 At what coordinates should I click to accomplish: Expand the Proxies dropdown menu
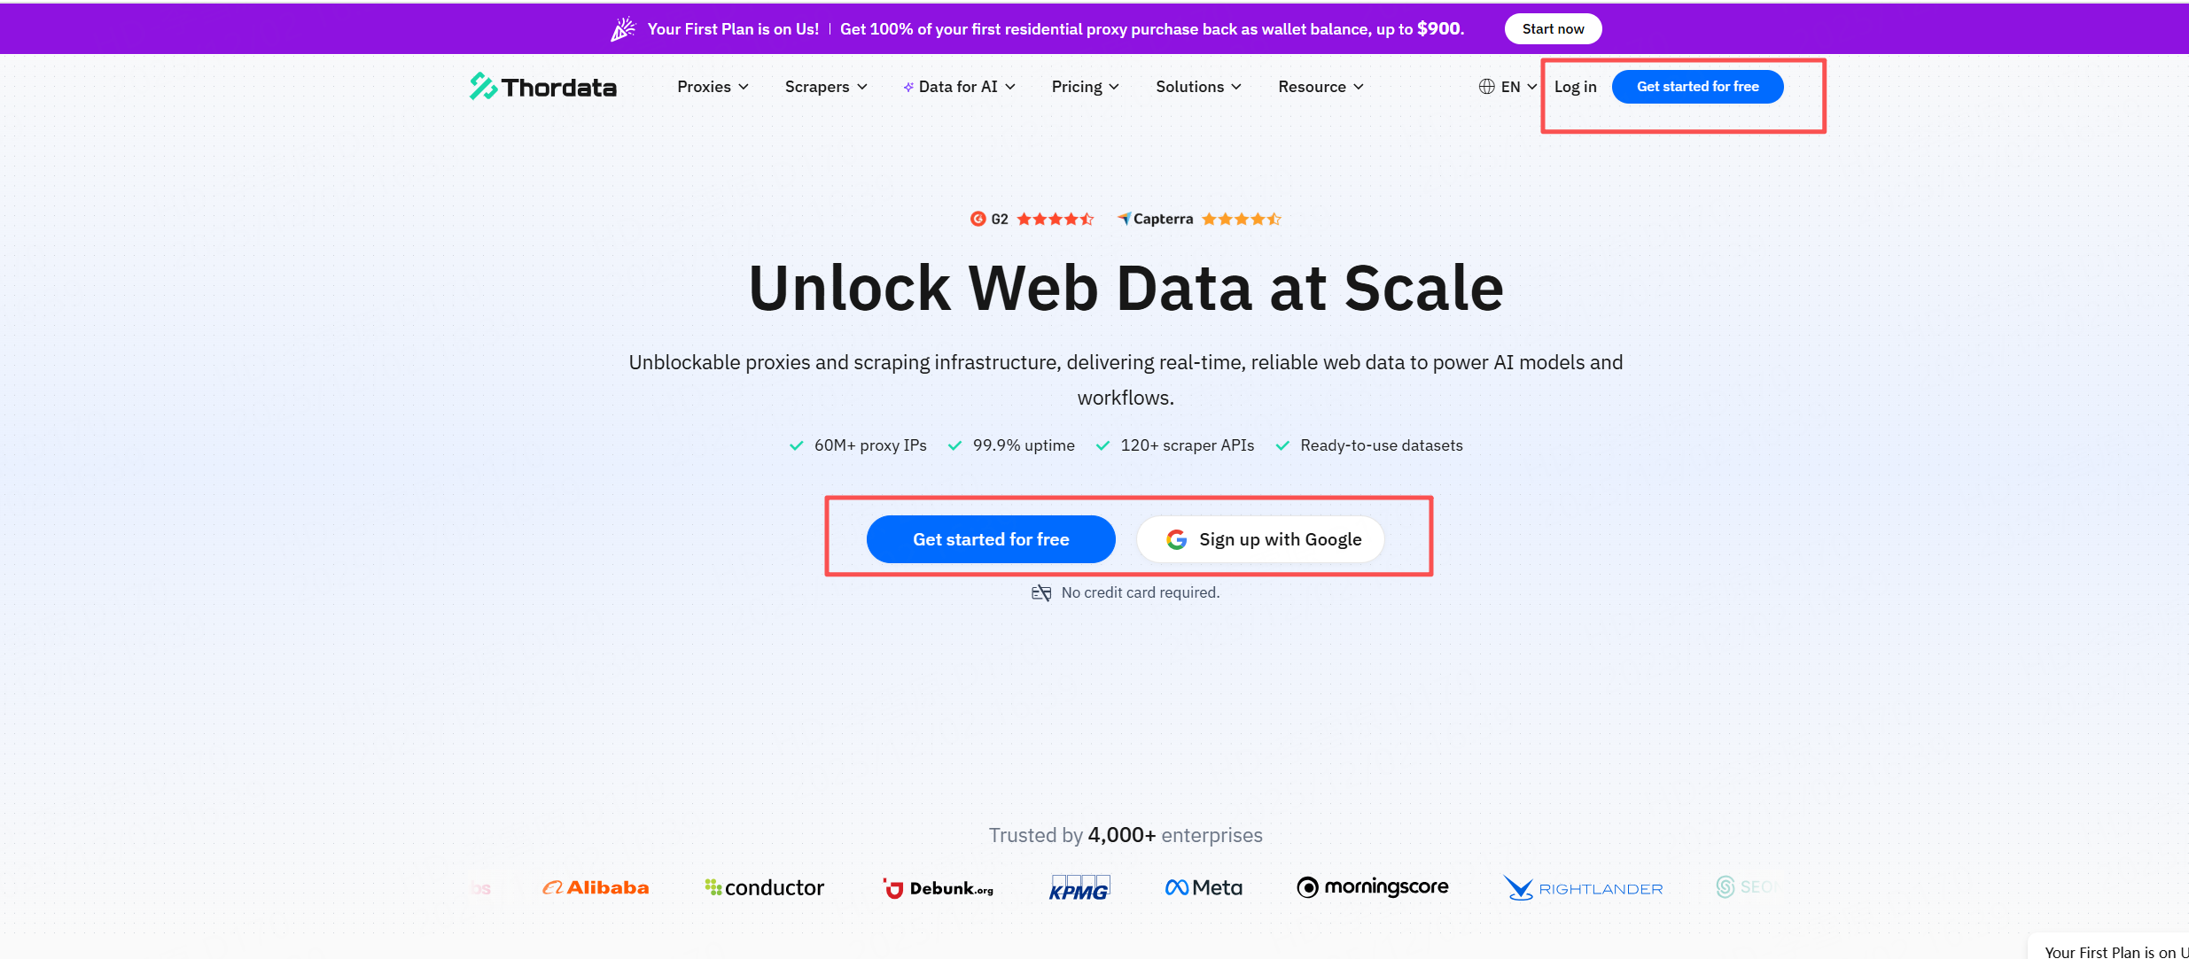pyautogui.click(x=713, y=87)
